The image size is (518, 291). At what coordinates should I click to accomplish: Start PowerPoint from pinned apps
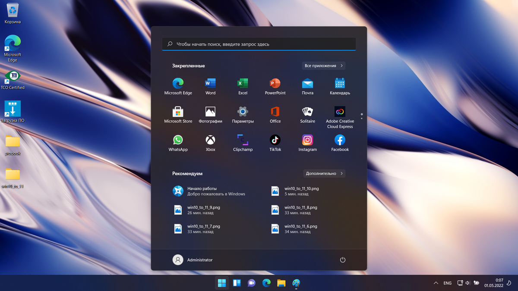pos(275,86)
